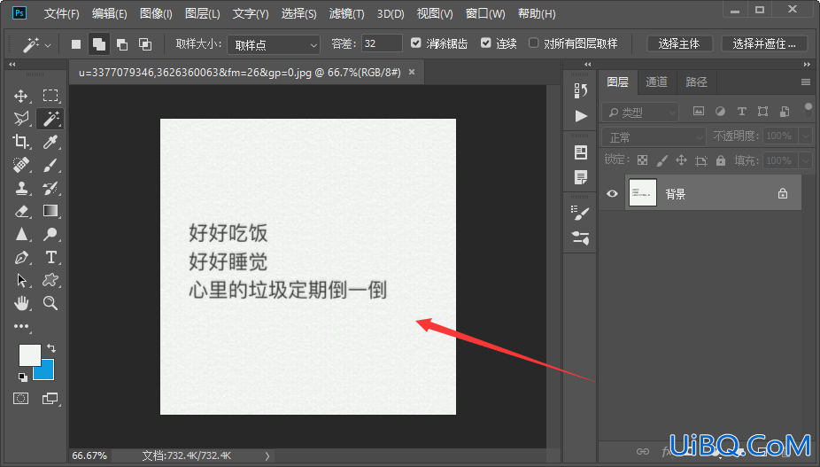This screenshot has width=820, height=467.
Task: Select the Spot Healing Brush tool
Action: click(x=21, y=165)
